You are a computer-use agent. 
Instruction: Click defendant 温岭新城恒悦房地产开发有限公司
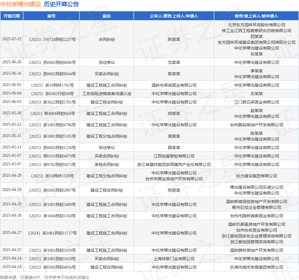[x=257, y=202]
